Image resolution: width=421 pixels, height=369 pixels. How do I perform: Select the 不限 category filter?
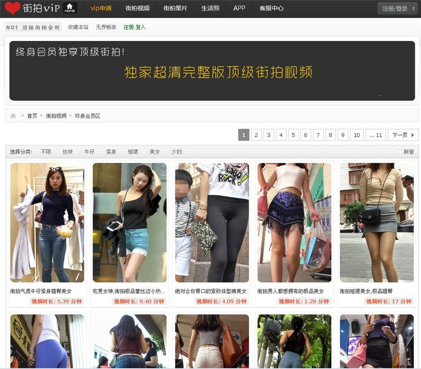click(46, 152)
